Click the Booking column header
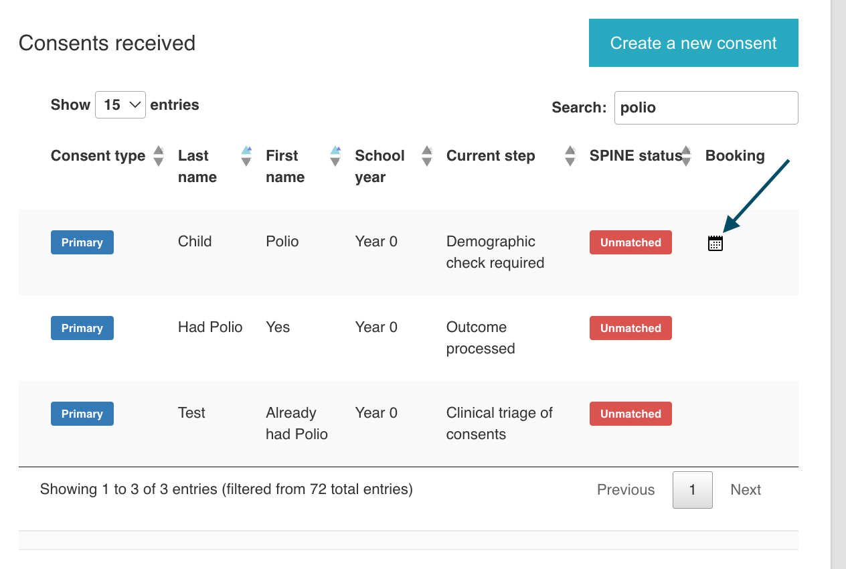The width and height of the screenshot is (846, 569). [x=735, y=156]
